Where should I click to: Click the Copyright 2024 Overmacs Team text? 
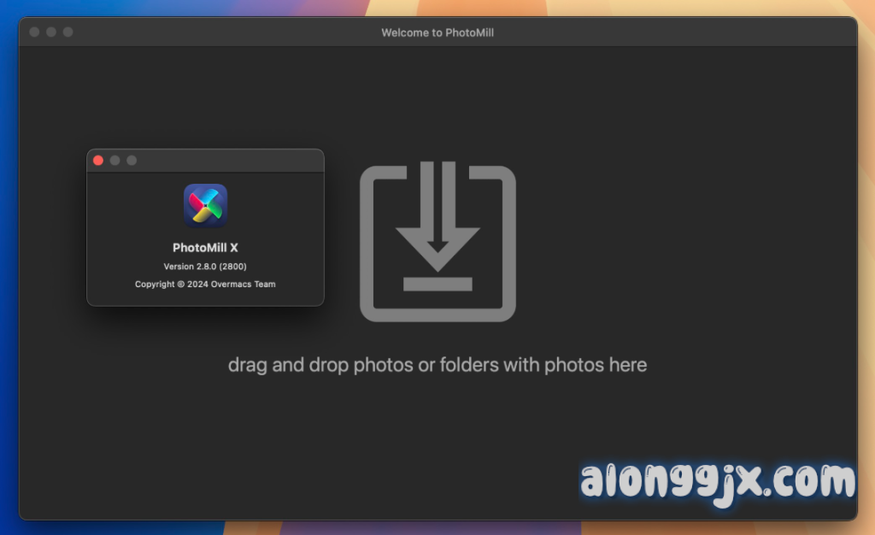point(205,284)
